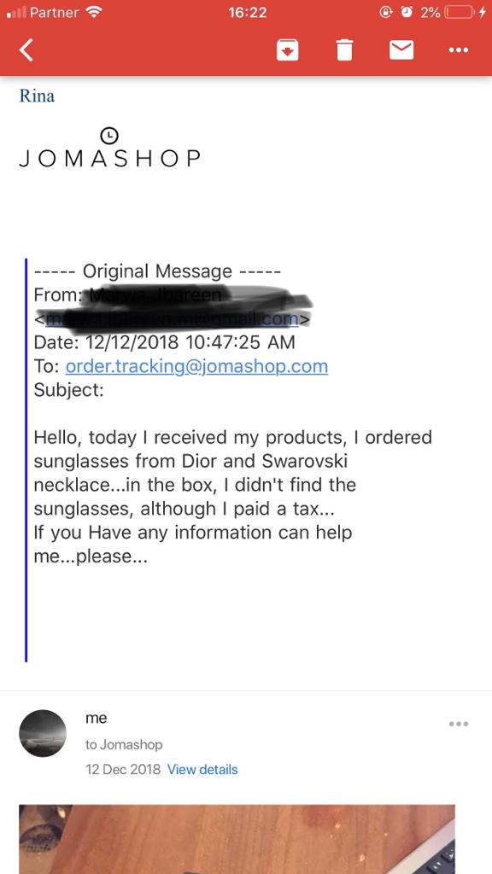Tap the 'Rina' signature name
The image size is (492, 874).
[37, 96]
